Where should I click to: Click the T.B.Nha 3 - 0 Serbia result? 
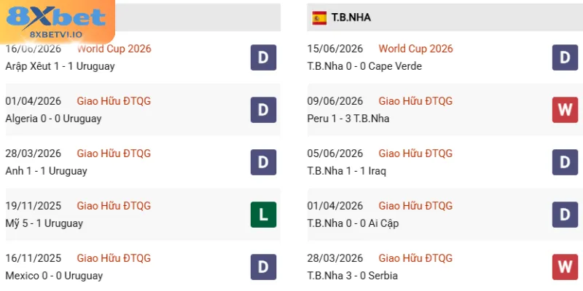353,276
